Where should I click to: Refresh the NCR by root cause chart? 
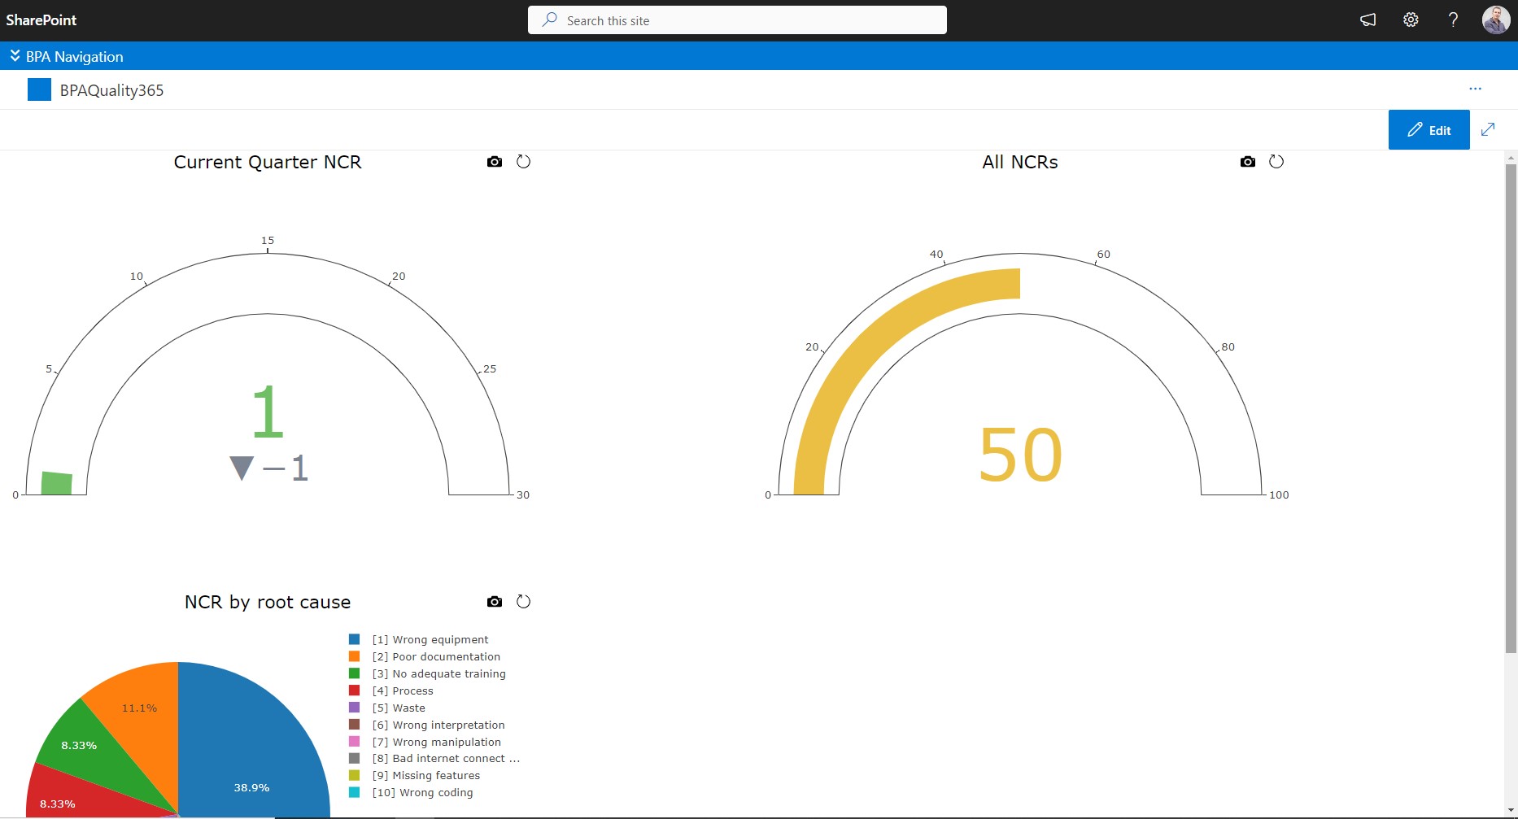[524, 602]
